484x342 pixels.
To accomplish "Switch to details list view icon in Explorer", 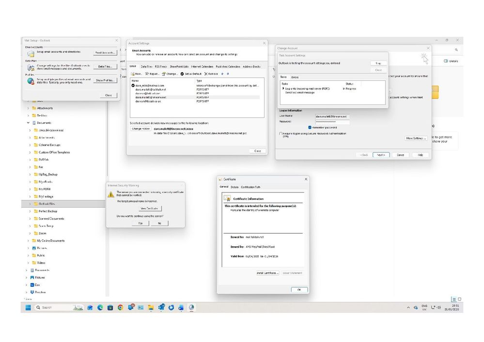I will (x=454, y=299).
